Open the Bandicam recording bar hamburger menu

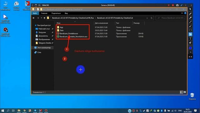click(32, 5)
